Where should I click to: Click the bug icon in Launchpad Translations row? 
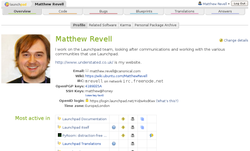132,144
